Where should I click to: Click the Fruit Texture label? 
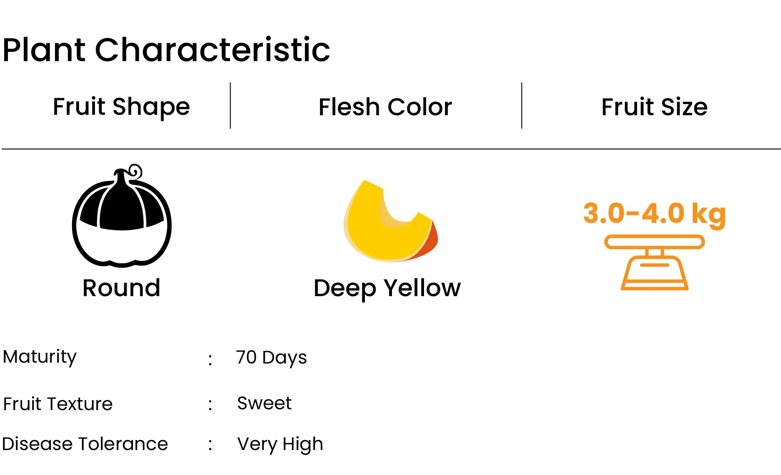[58, 404]
